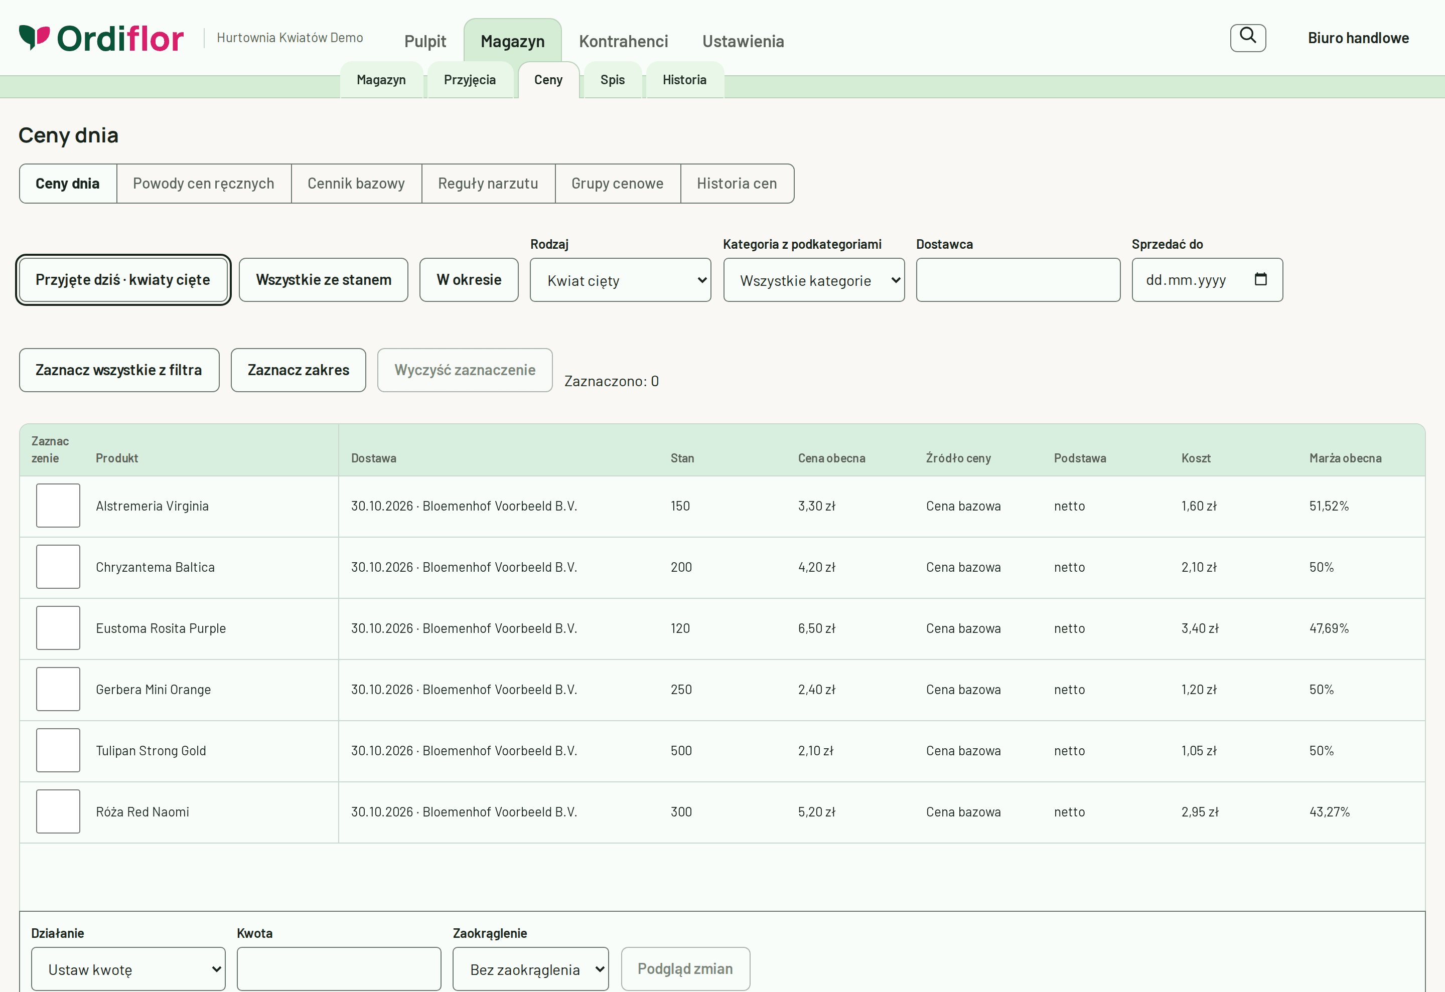Switch to the Spis sub-tab
1445x992 pixels.
613,80
